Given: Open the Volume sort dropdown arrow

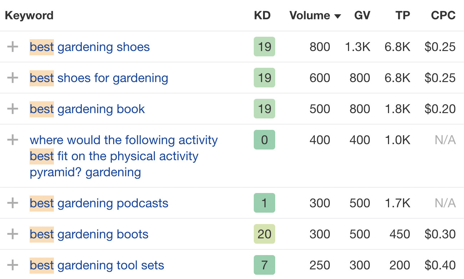Looking at the screenshot, I should [338, 16].
